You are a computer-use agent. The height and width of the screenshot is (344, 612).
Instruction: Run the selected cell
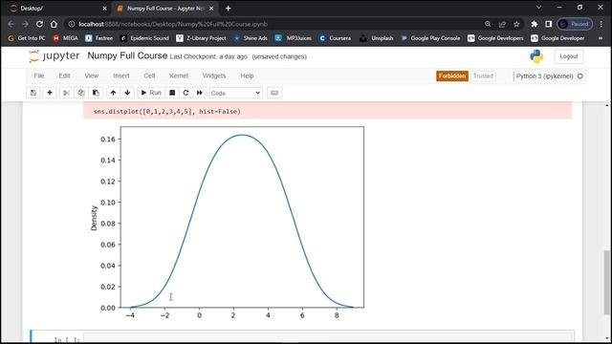pos(151,93)
